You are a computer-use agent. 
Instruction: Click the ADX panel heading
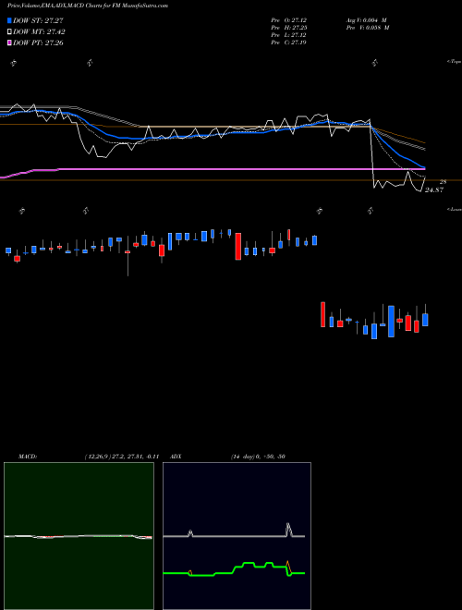click(x=176, y=457)
